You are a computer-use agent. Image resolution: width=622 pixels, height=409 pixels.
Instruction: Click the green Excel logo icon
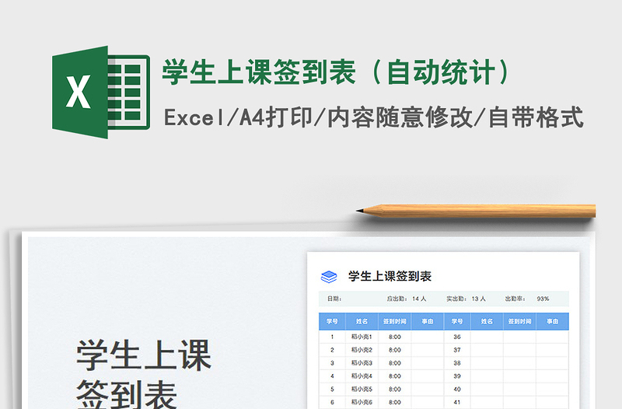pos(100,93)
